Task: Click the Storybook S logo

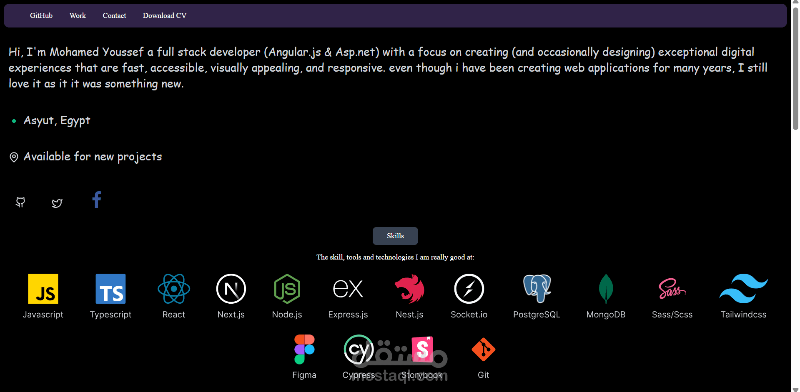Action: [422, 349]
